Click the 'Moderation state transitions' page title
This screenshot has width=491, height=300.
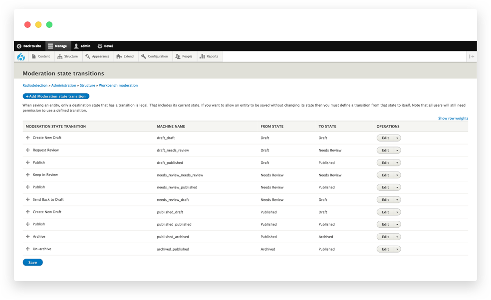click(63, 74)
